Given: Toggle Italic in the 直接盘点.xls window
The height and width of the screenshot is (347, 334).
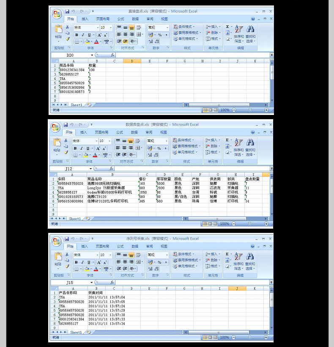Looking at the screenshot, I should [x=83, y=35].
